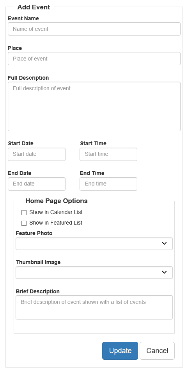Click the Cancel button
The height and width of the screenshot is (373, 188).
coord(157,351)
